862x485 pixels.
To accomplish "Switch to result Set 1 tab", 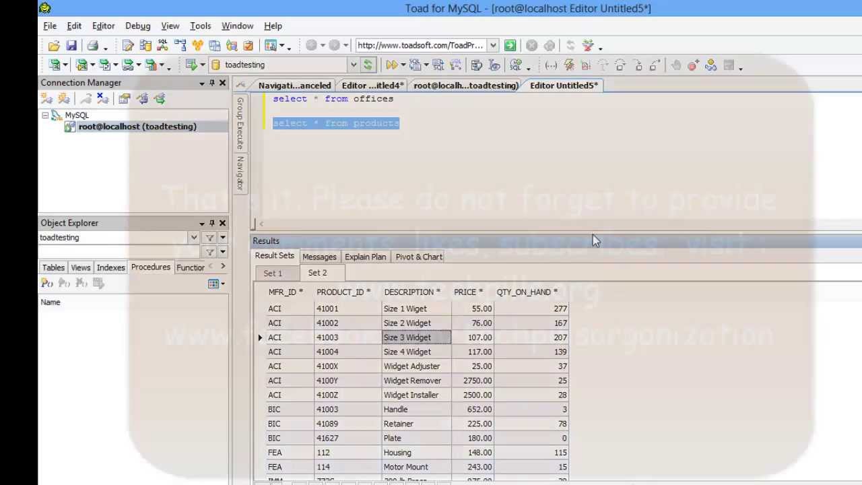I will click(x=273, y=273).
